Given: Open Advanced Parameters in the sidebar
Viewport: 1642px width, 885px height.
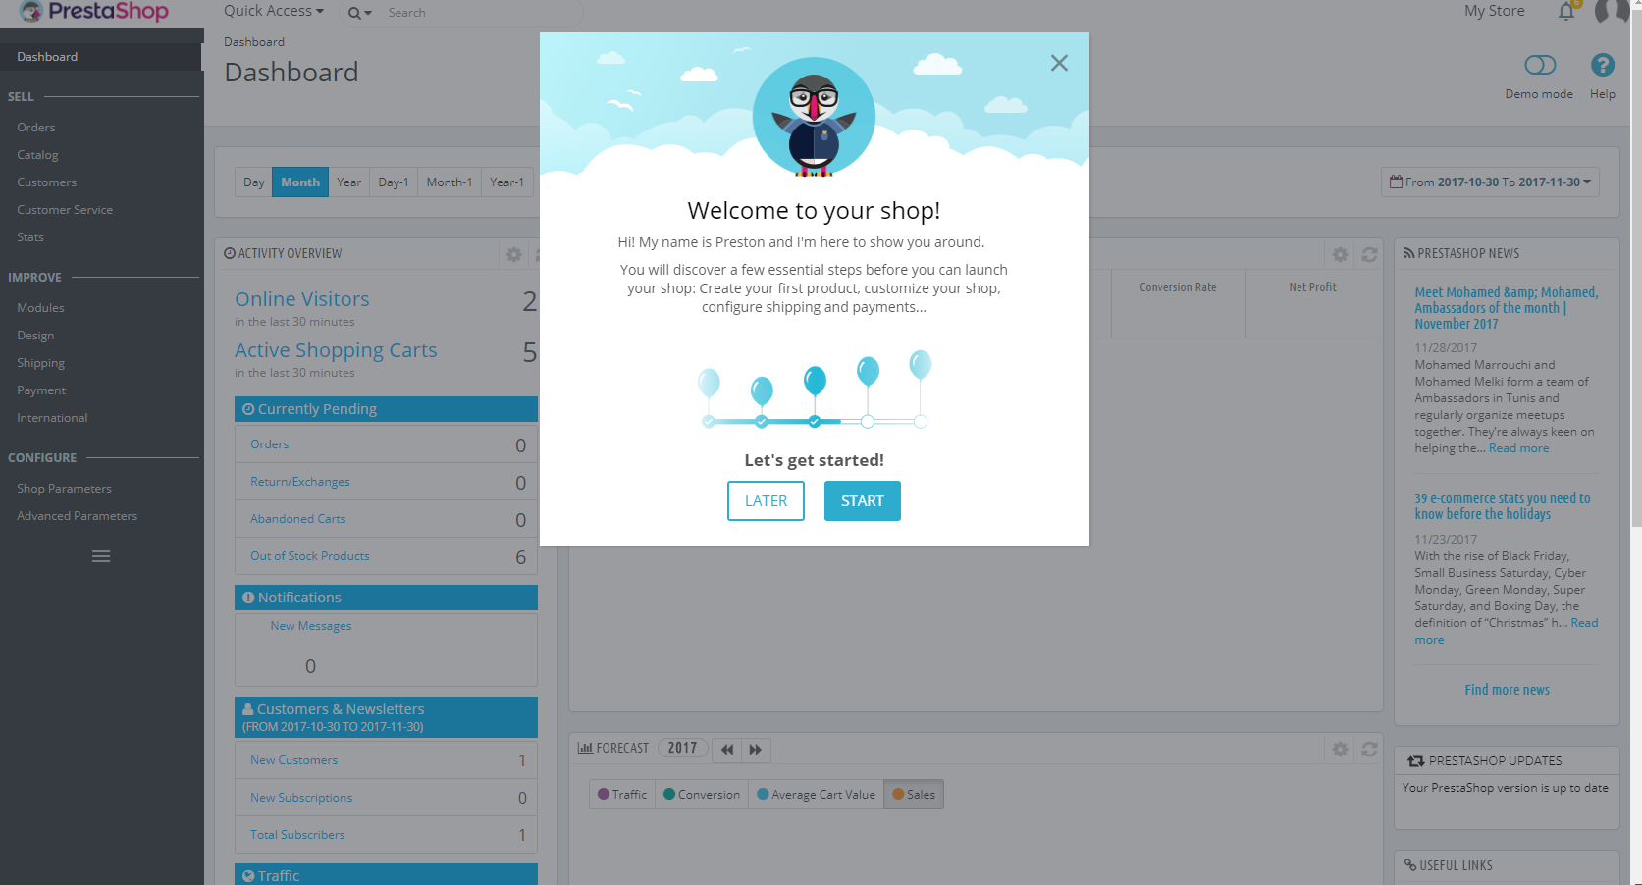Looking at the screenshot, I should 77,516.
